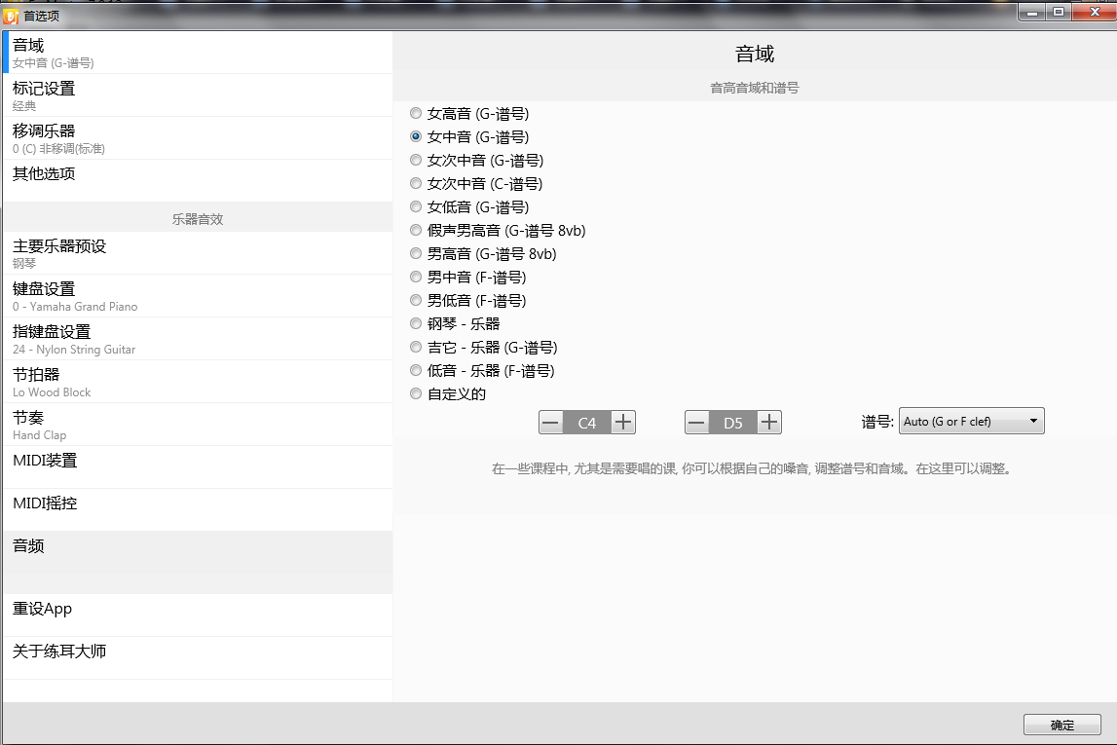Click the plus button beside C4
This screenshot has height=745, width=1117.
[x=623, y=423]
